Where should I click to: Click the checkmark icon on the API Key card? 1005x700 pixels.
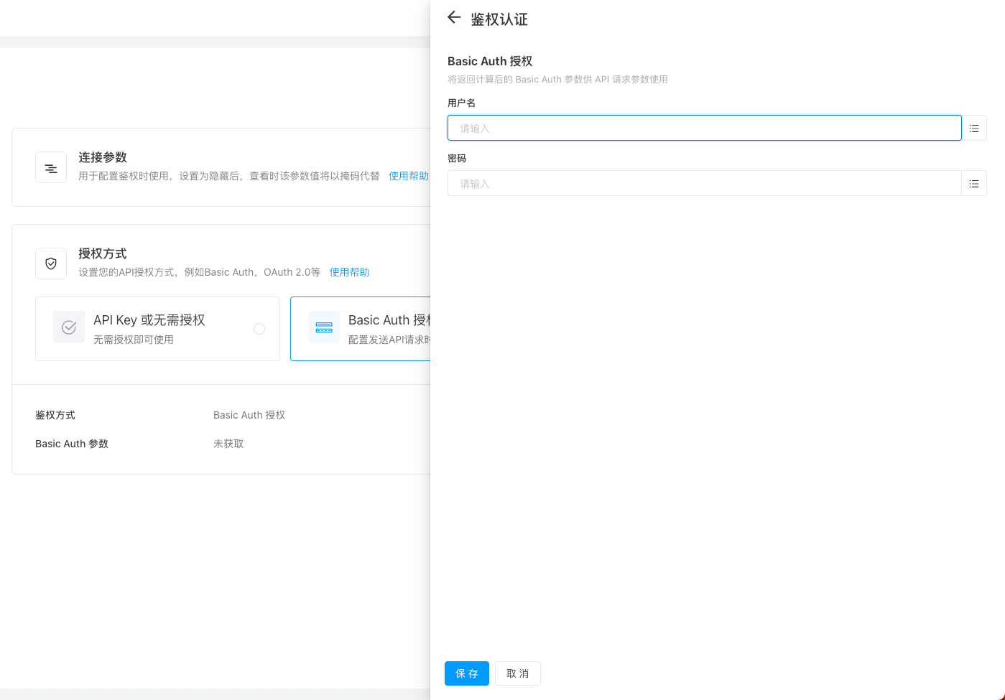(69, 327)
